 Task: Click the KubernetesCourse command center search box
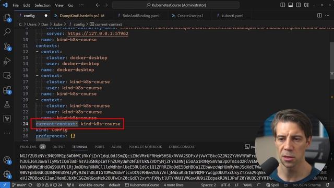click(176, 5)
